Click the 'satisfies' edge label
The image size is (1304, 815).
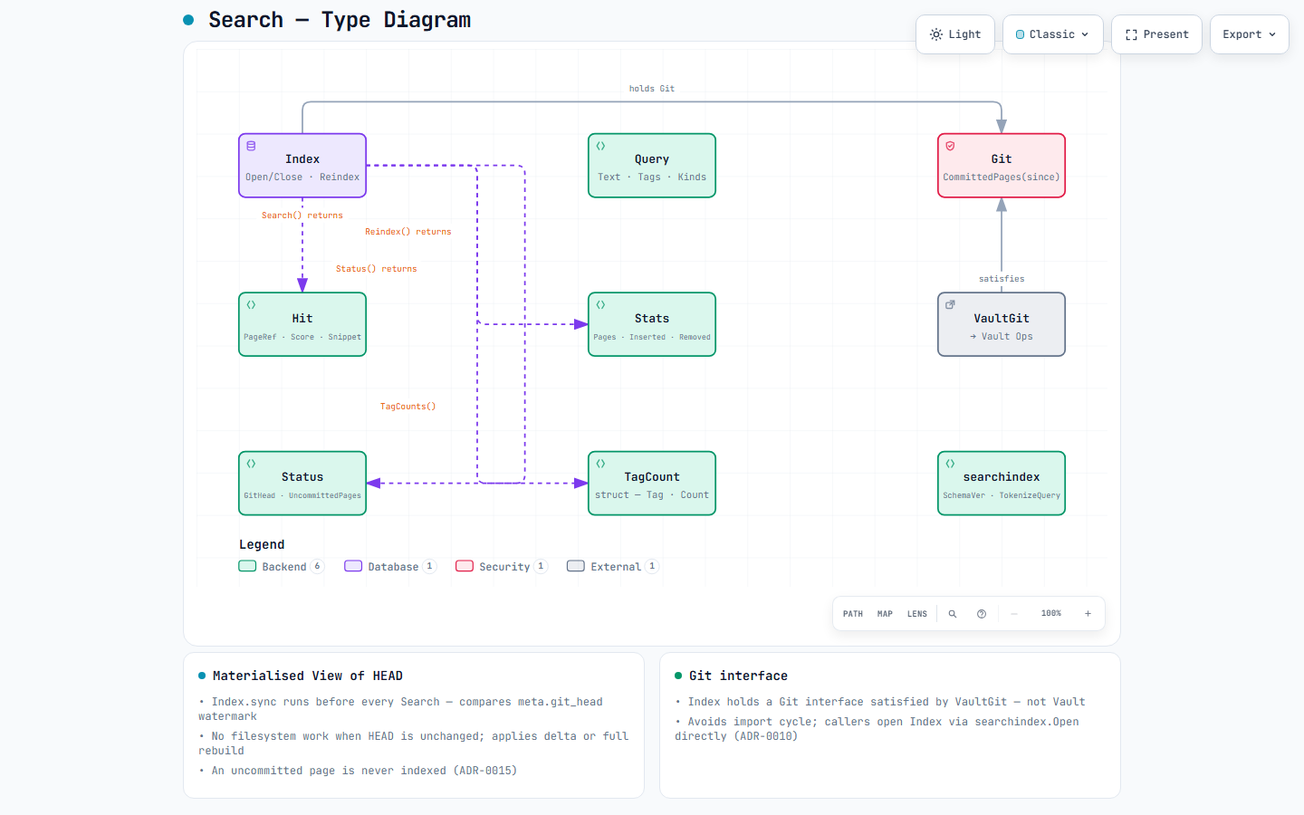click(1002, 279)
